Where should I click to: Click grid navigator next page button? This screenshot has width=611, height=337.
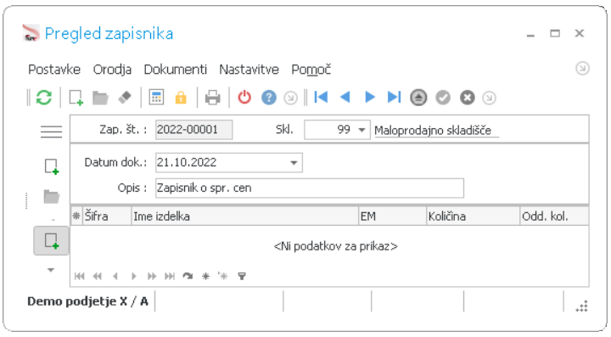point(152,276)
